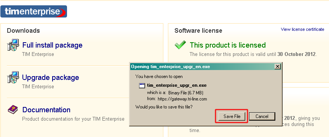
Task: Click the 30 October 2012 expiry date
Action: (297, 54)
